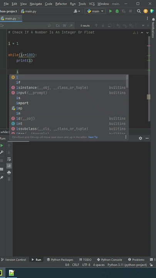Open Run panel settings gear
The image size is (156, 278).
click(141, 138)
